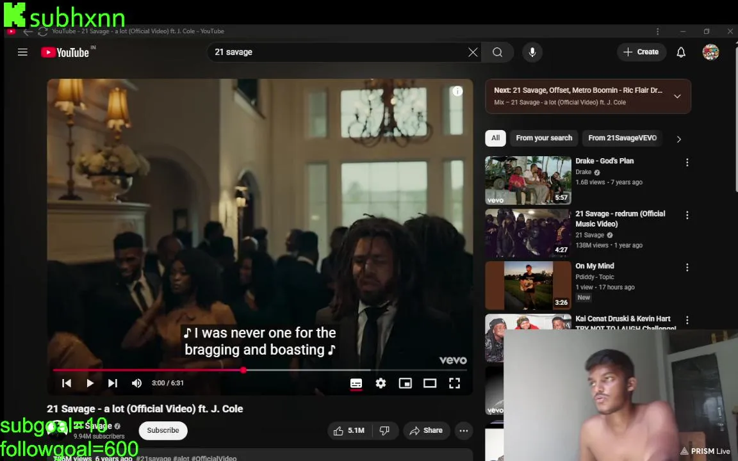Click the progress bar scrubber handle
Image resolution: width=738 pixels, height=461 pixels.
pyautogui.click(x=243, y=370)
